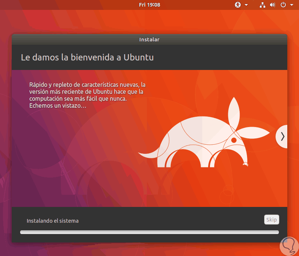The width and height of the screenshot is (299, 256).
Task: Click the "Instalando el sistema" status text
Action: (53, 221)
